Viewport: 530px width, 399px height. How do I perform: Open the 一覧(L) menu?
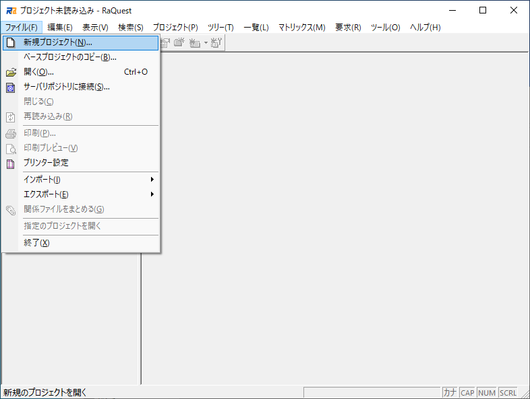pos(256,28)
